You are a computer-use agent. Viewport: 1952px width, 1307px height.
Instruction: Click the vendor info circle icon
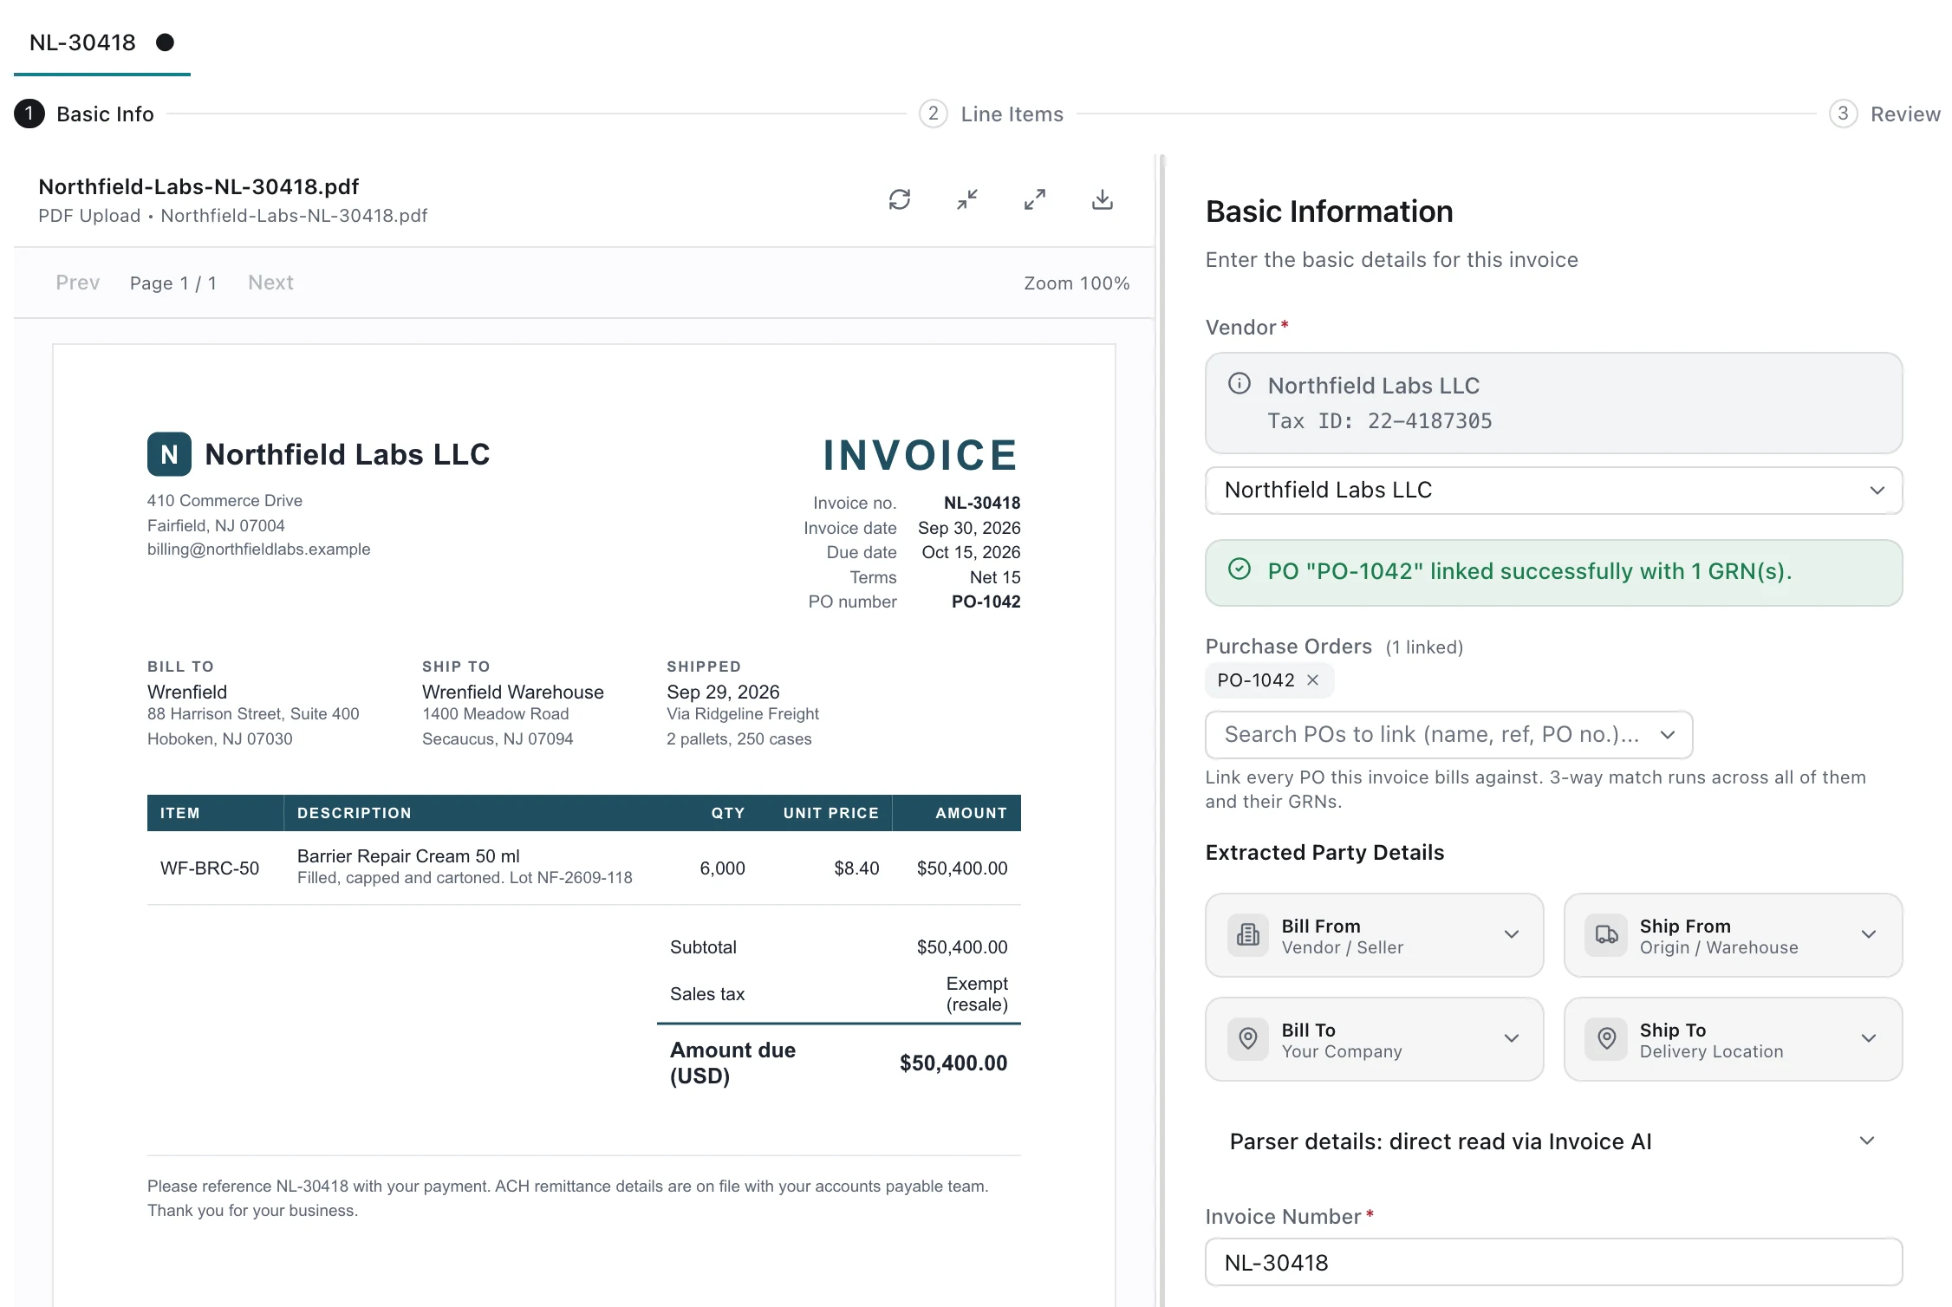coord(1240,383)
